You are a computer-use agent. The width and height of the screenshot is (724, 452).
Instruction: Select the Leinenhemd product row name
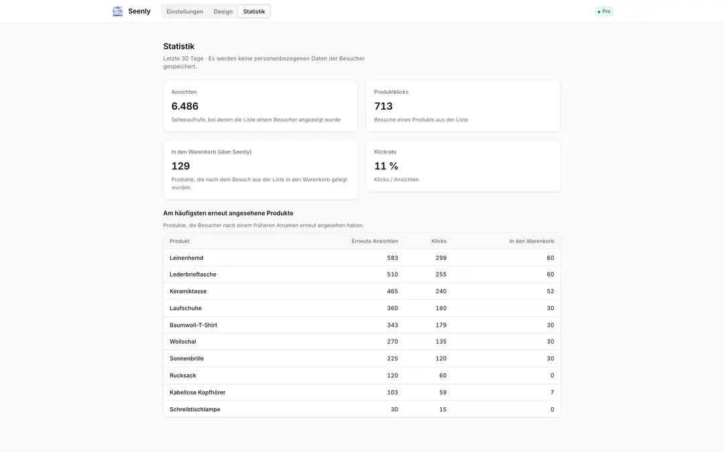[186, 258]
